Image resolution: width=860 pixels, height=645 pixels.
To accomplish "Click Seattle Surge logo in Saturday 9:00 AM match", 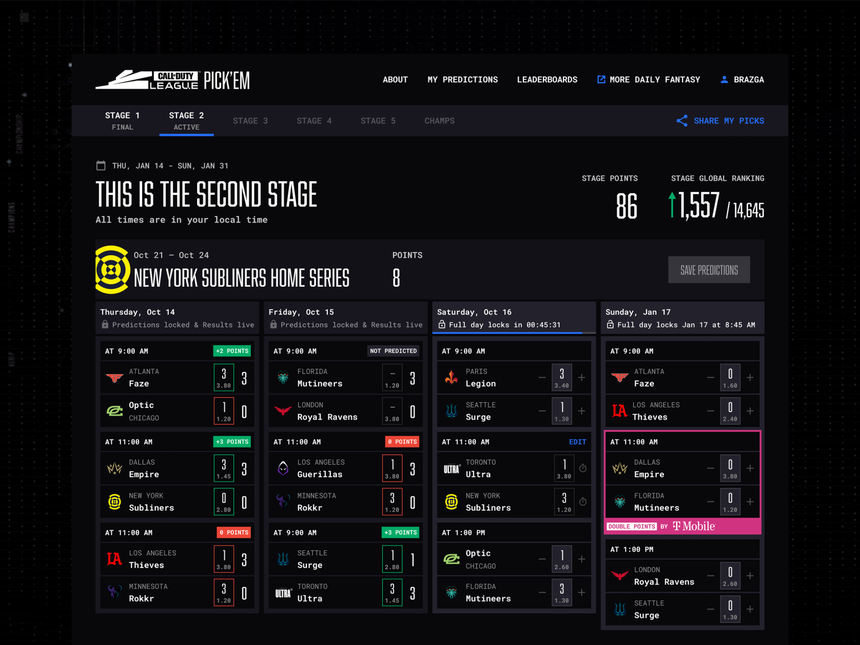I will point(451,411).
